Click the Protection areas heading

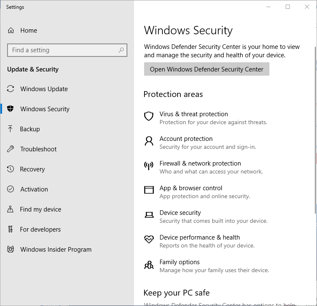coord(173,94)
